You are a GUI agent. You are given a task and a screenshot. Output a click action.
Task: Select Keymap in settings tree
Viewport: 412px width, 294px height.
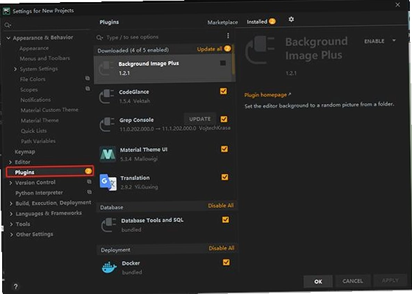pyautogui.click(x=25, y=152)
